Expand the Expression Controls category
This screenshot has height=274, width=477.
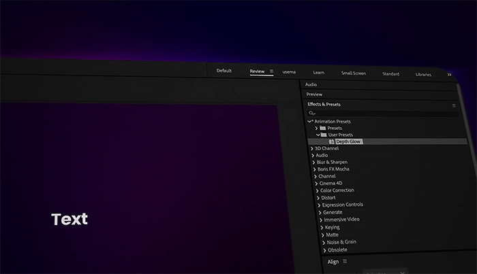tap(319, 205)
